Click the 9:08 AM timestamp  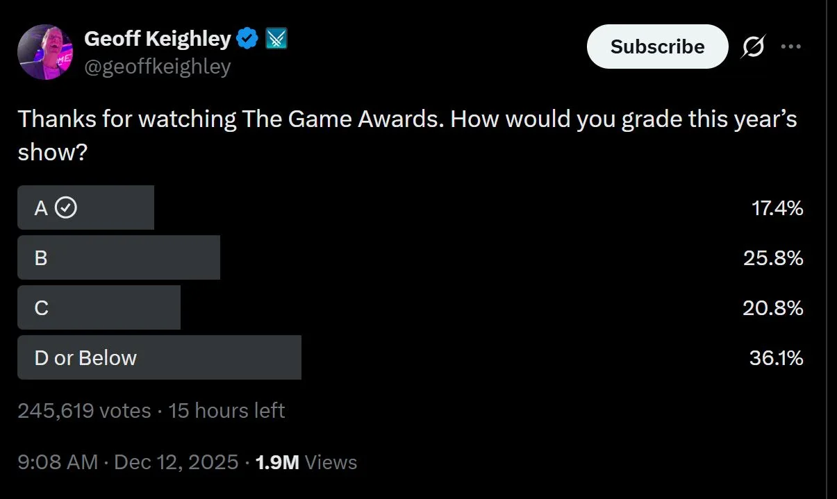(56, 462)
